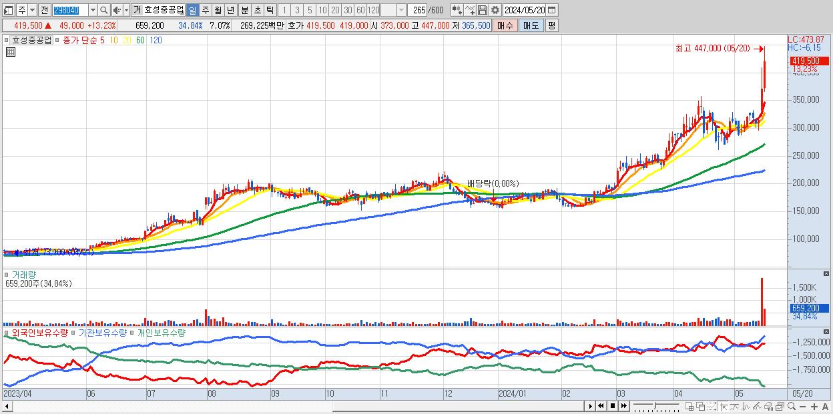
Task: Click the 배당락(0.00%) label on the chart
Action: pyautogui.click(x=493, y=183)
